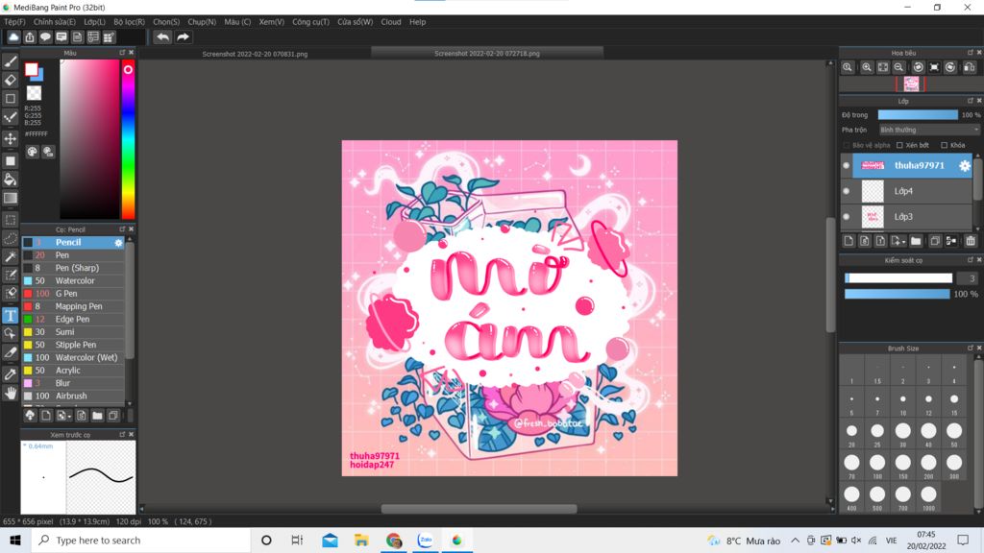Click the Windows search box in the taskbar
984x553 pixels.
point(141,541)
